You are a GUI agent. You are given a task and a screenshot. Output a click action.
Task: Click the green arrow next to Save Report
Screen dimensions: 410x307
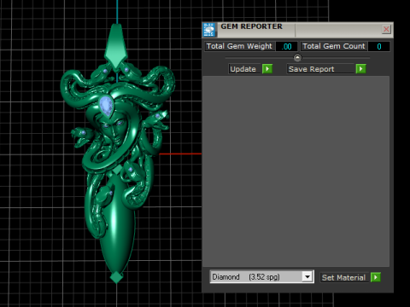click(x=360, y=69)
